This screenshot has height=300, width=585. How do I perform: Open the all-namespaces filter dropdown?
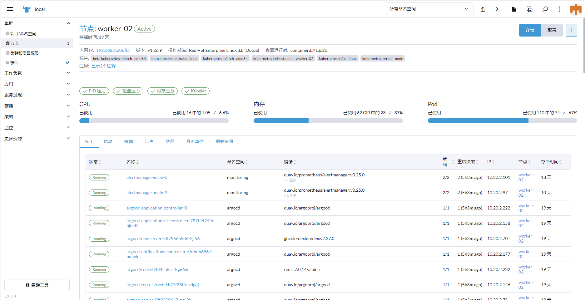429,9
